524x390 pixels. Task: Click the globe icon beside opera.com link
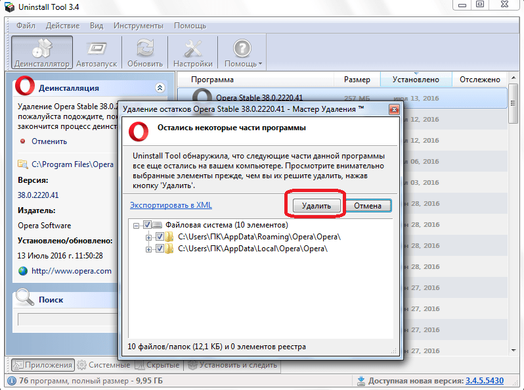pos(23,271)
